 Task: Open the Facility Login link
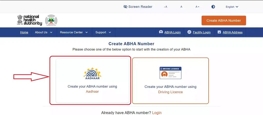(202, 32)
